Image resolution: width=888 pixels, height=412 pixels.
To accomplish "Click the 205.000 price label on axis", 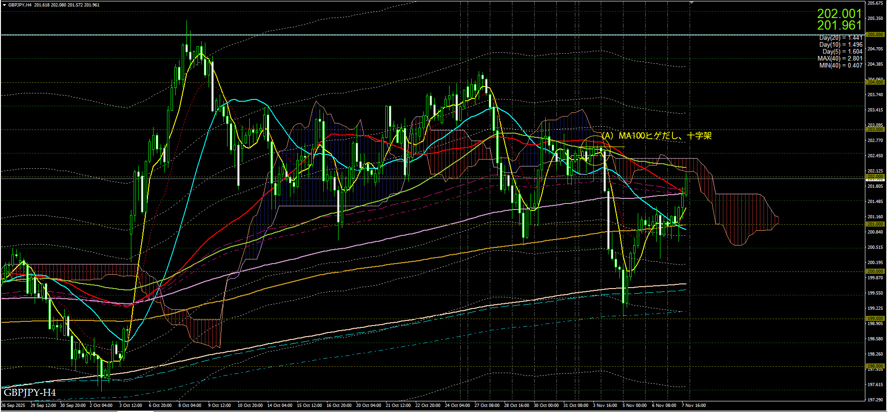I will 875,35.
